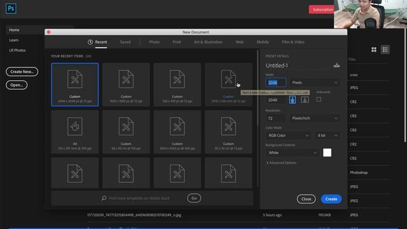Expand Advanced Options
The height and width of the screenshot is (229, 407).
click(282, 163)
